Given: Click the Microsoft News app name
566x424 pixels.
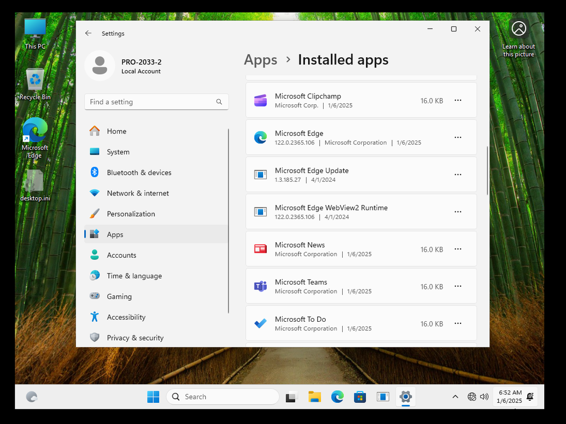Looking at the screenshot, I should tap(300, 245).
